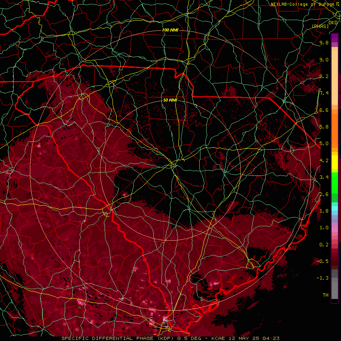Click the 9.8 legend value
This screenshot has height=341, width=341.
point(324,43)
